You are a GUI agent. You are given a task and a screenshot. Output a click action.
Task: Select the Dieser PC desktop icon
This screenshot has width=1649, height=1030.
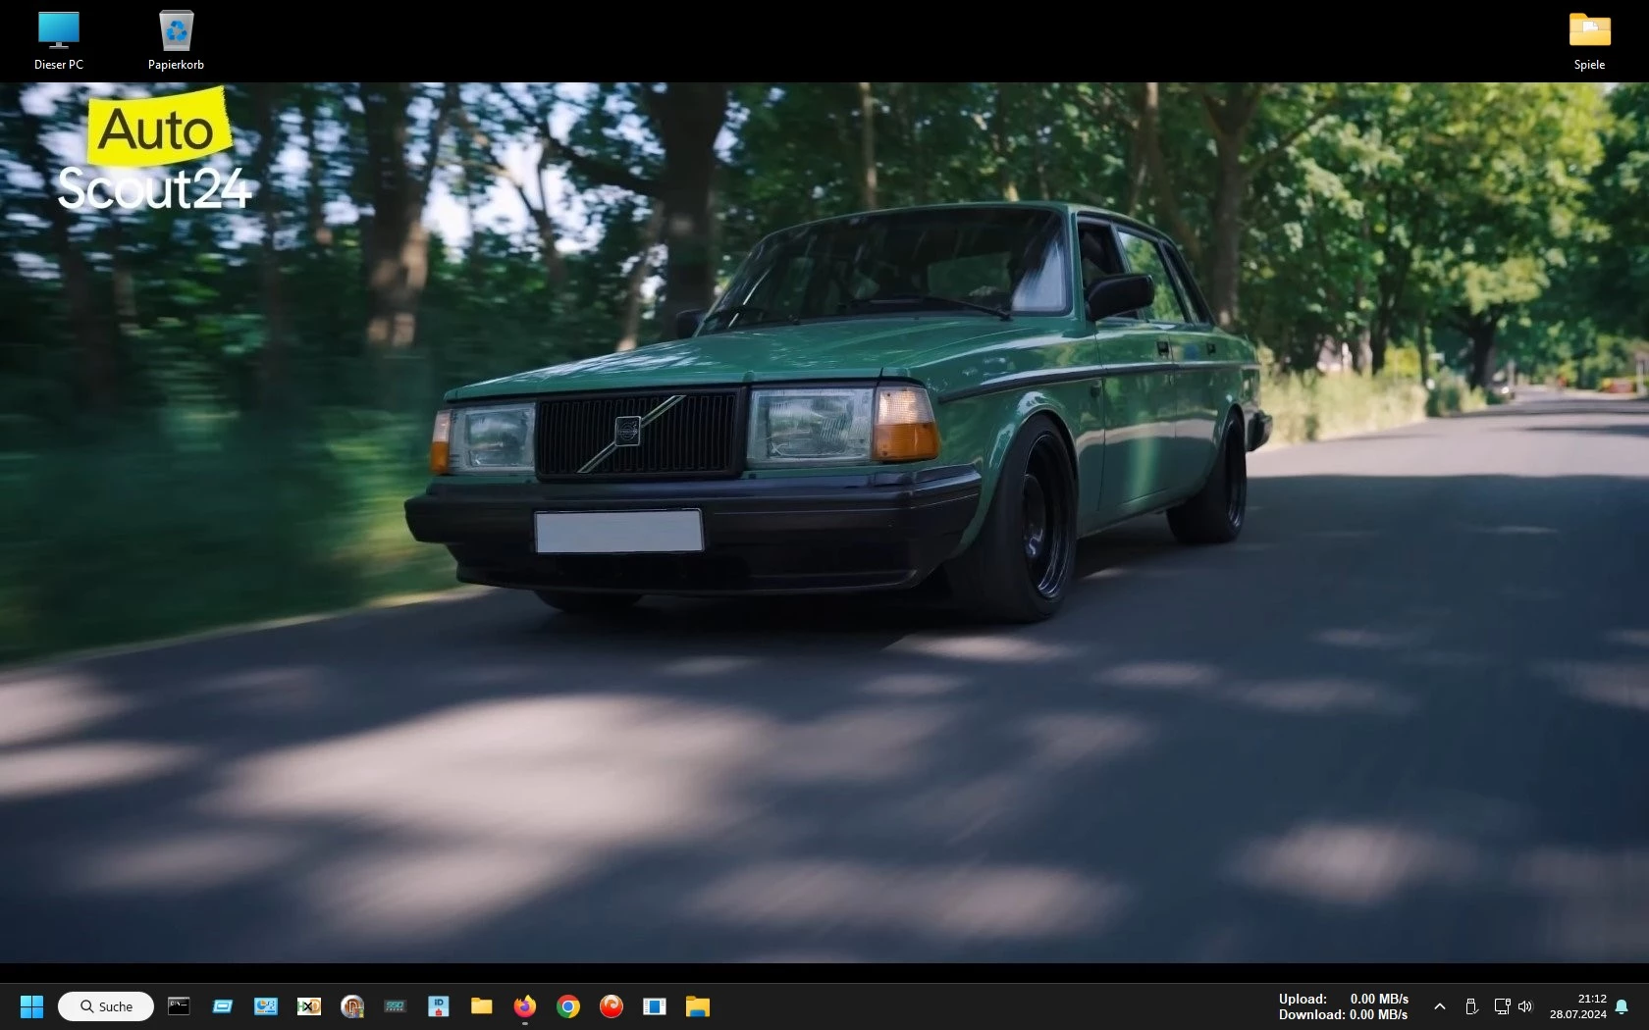click(x=59, y=41)
